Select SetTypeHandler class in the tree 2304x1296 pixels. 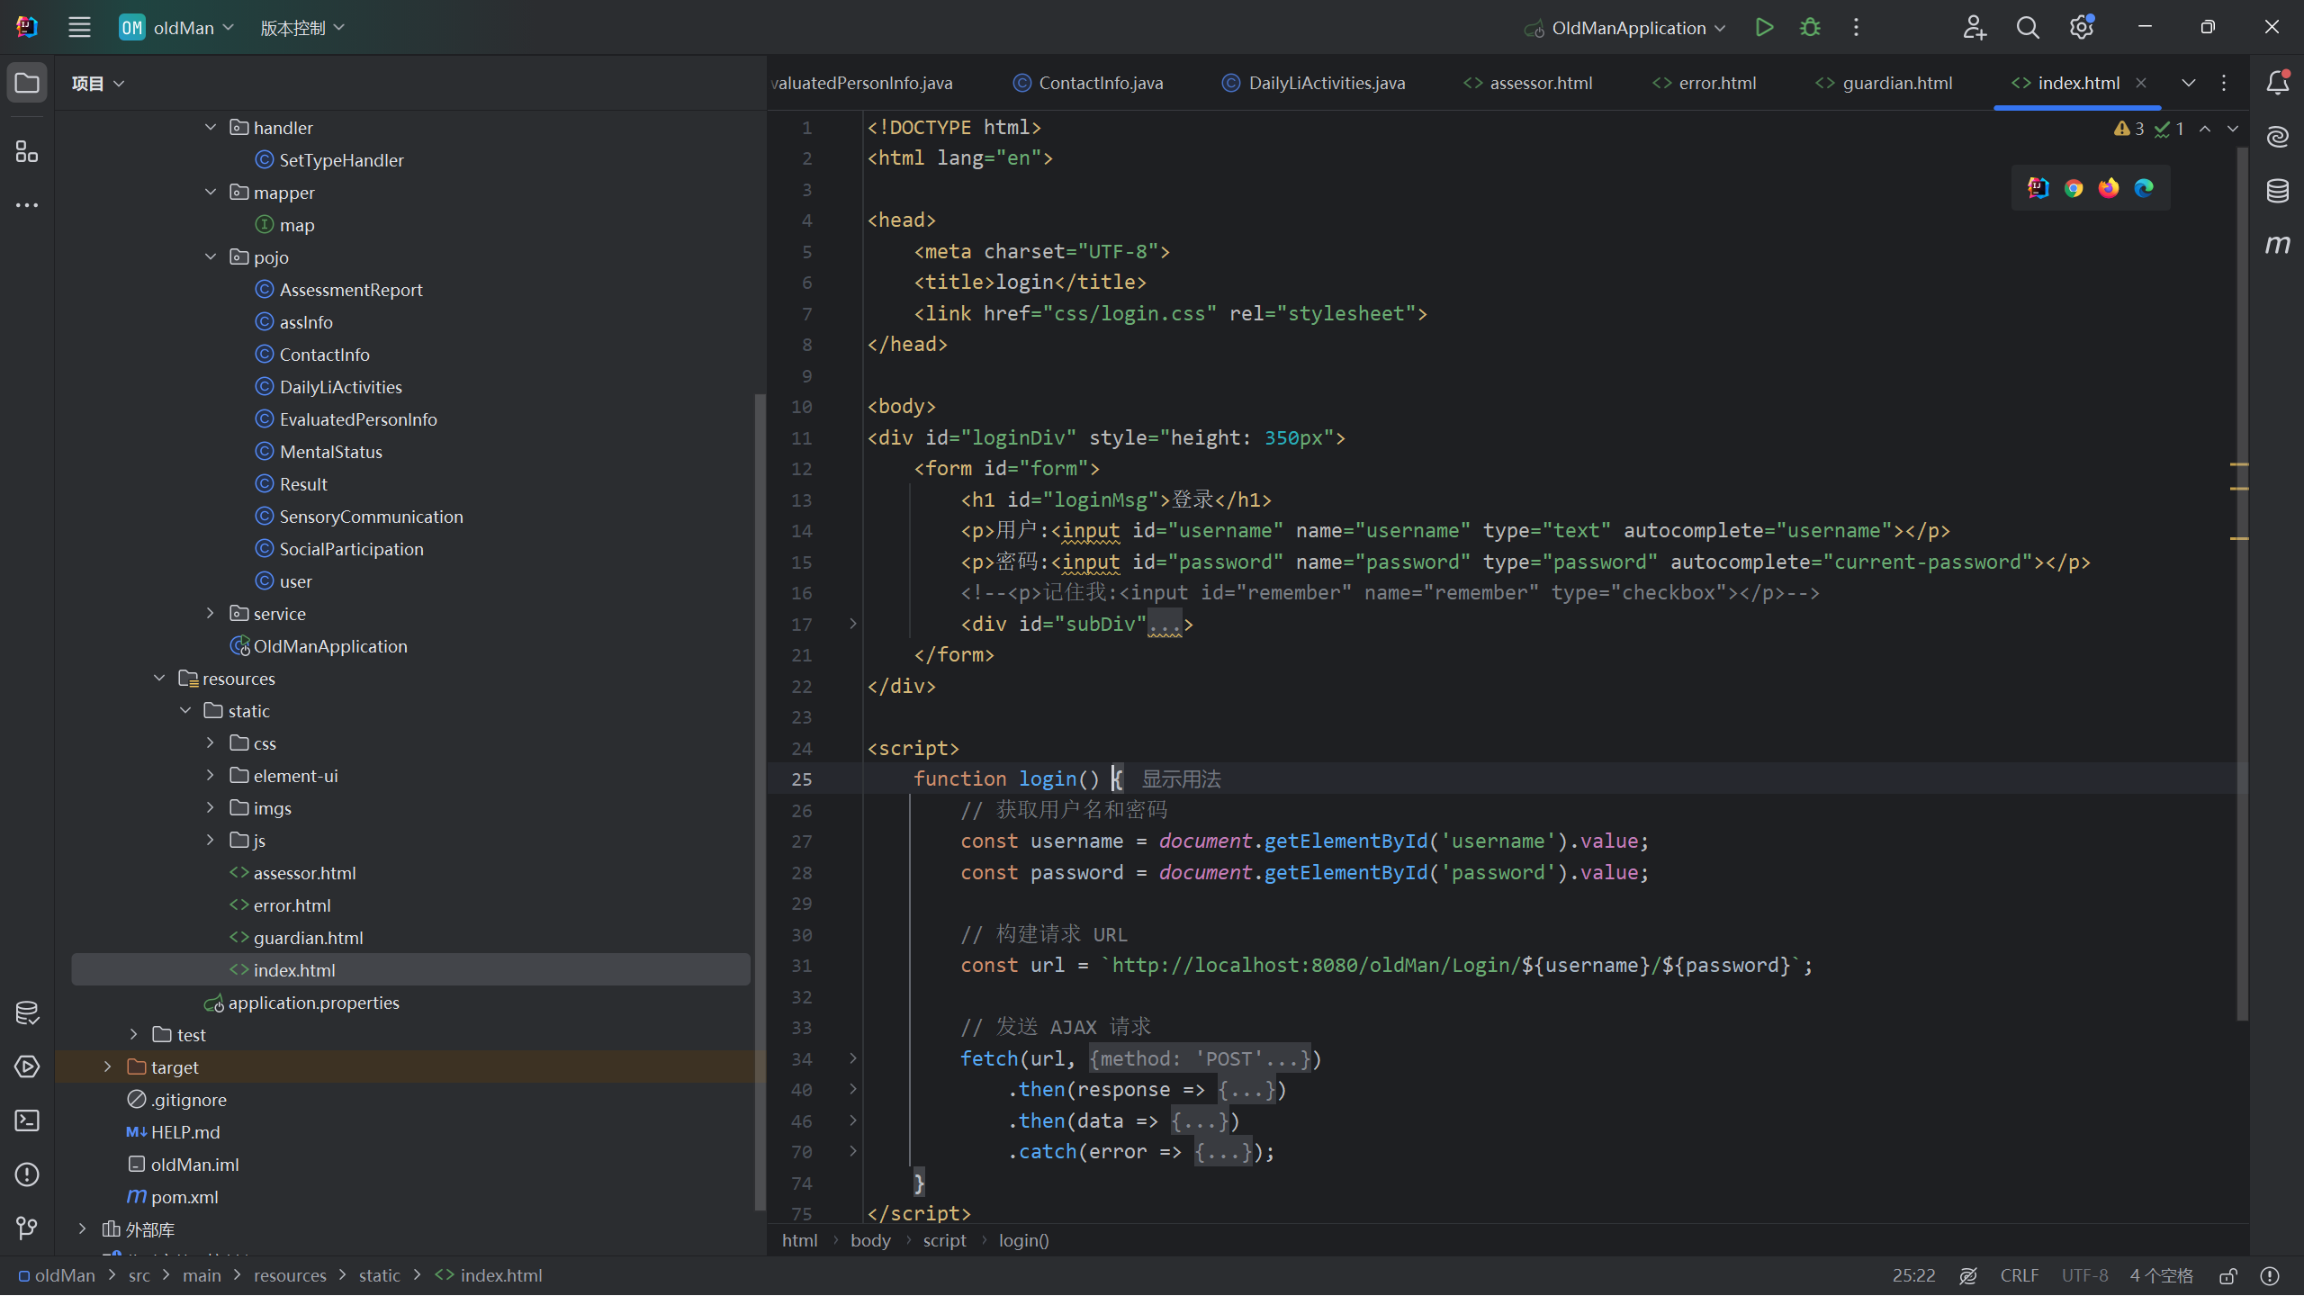pos(341,159)
